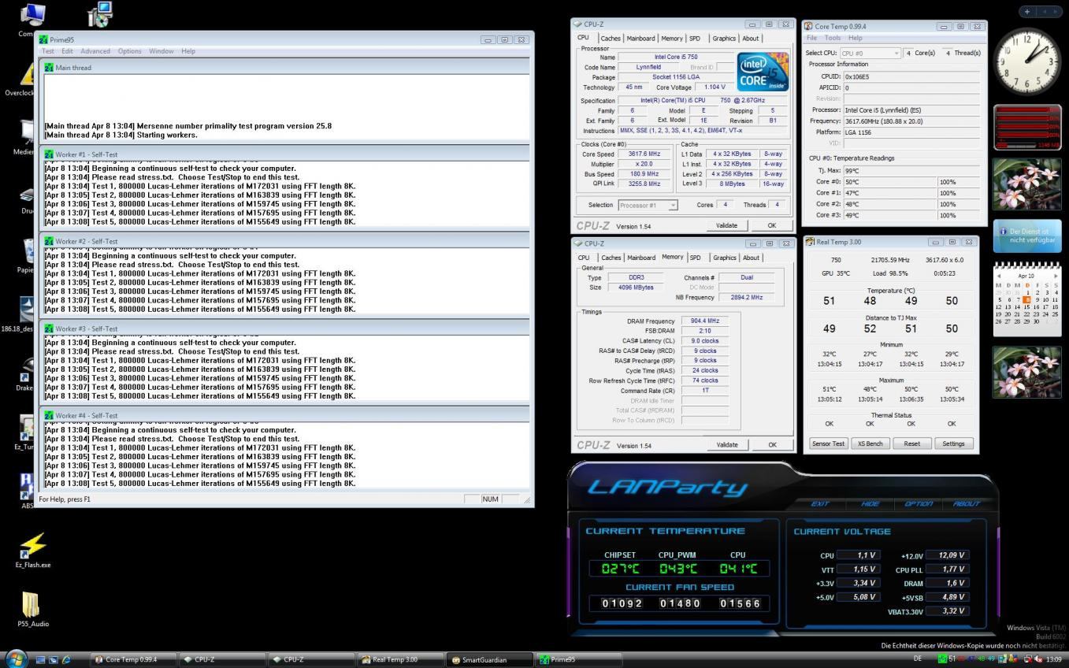1069x668 pixels.
Task: Open the Edit menu in Prime95
Action: coord(68,51)
